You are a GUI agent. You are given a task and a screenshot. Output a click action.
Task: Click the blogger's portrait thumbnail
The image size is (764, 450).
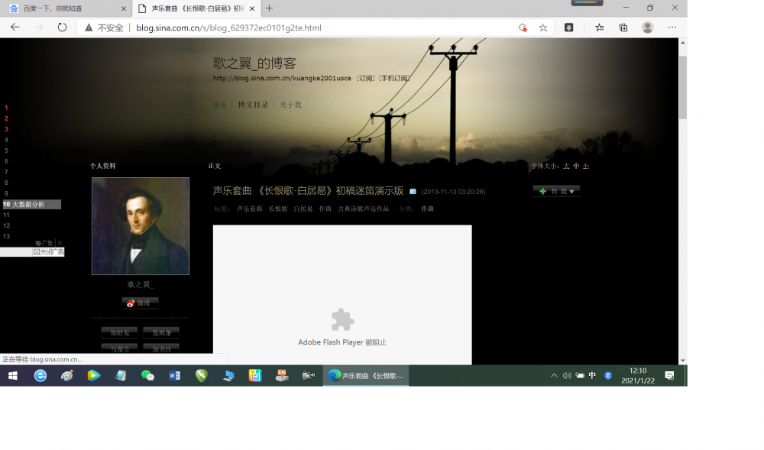pos(141,226)
